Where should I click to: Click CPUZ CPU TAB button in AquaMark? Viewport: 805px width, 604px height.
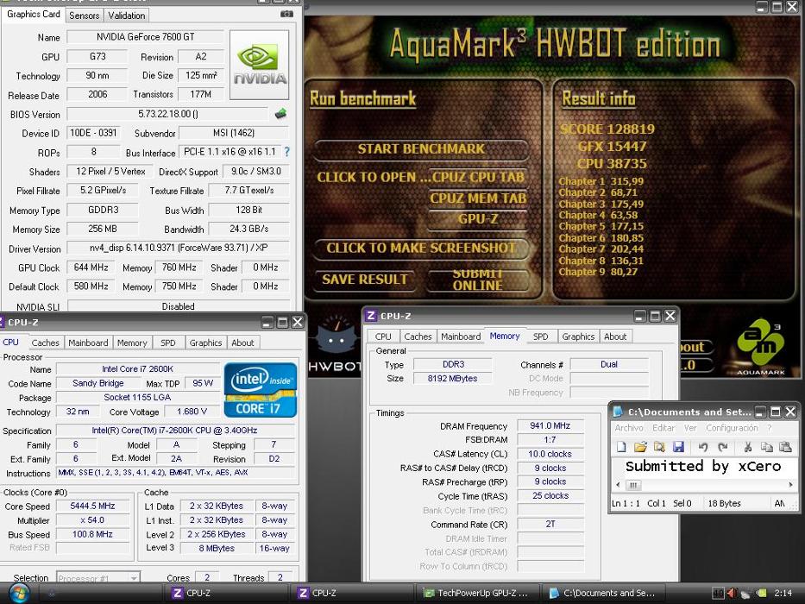point(478,177)
